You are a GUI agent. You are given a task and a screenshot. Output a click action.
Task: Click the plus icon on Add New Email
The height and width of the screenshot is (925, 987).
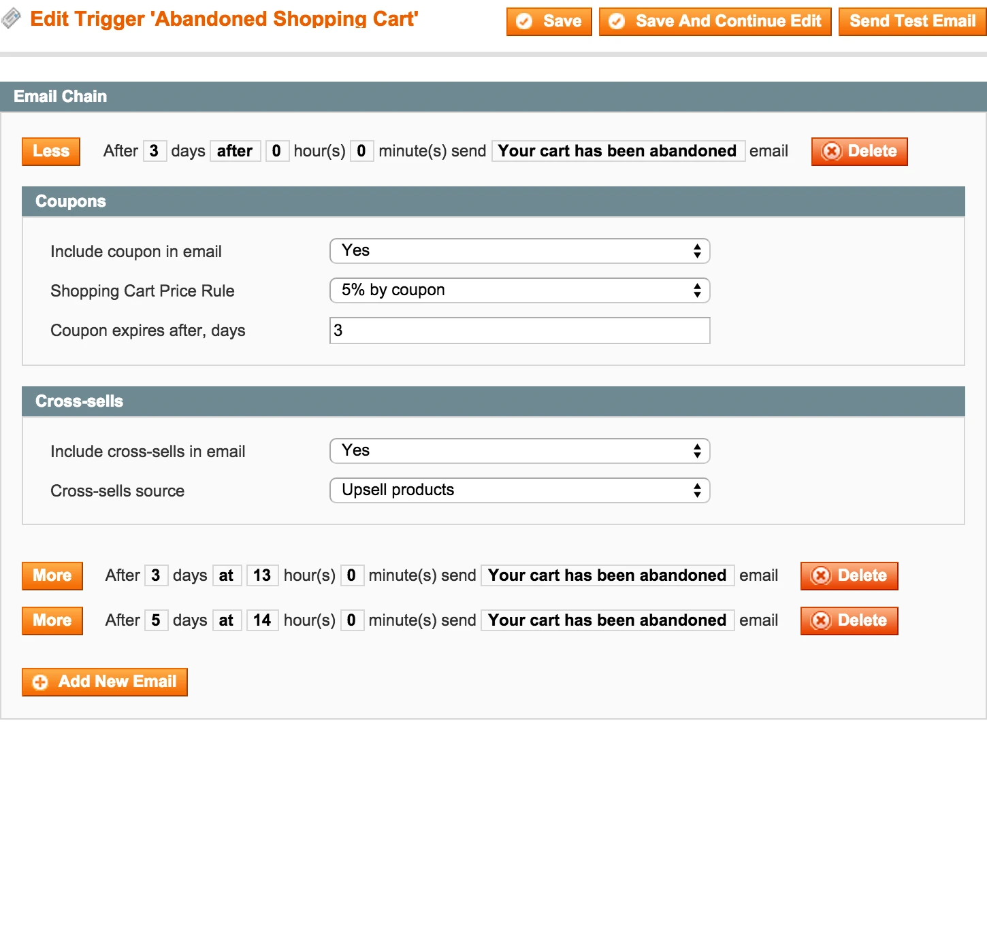pyautogui.click(x=39, y=682)
